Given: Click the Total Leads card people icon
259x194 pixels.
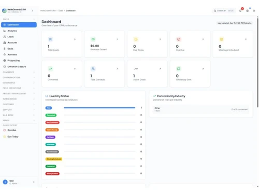Looking at the screenshot, I should 50,39.
